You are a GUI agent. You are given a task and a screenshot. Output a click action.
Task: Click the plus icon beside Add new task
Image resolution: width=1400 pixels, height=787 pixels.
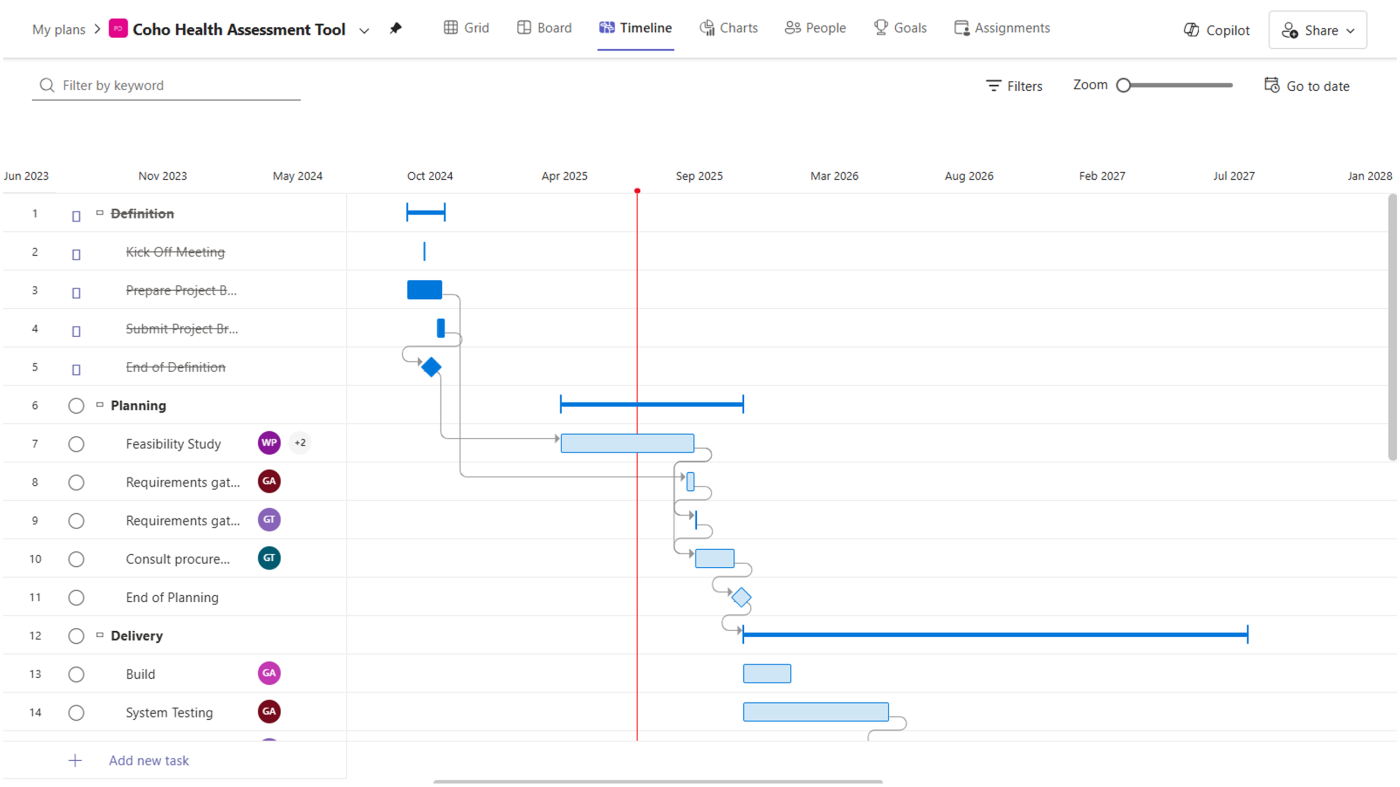pos(75,760)
